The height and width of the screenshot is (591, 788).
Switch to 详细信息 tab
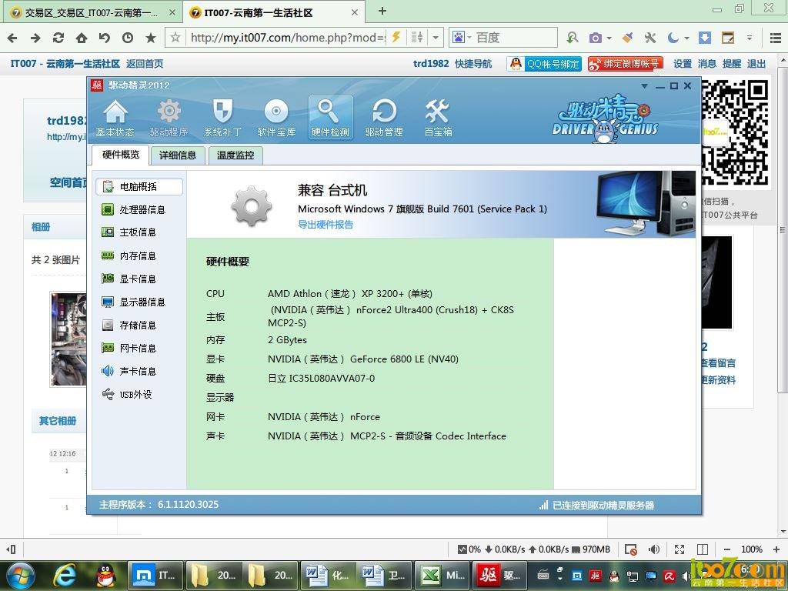click(178, 155)
